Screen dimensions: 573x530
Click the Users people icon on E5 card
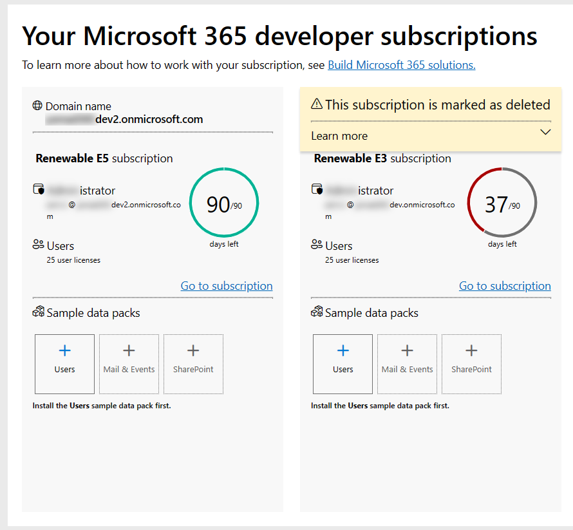click(x=38, y=245)
